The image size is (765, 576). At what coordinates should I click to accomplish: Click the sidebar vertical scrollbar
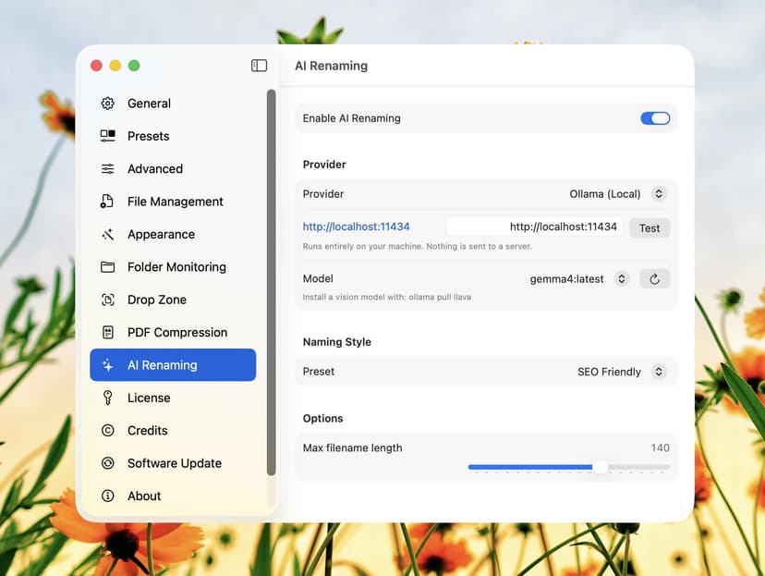272,282
